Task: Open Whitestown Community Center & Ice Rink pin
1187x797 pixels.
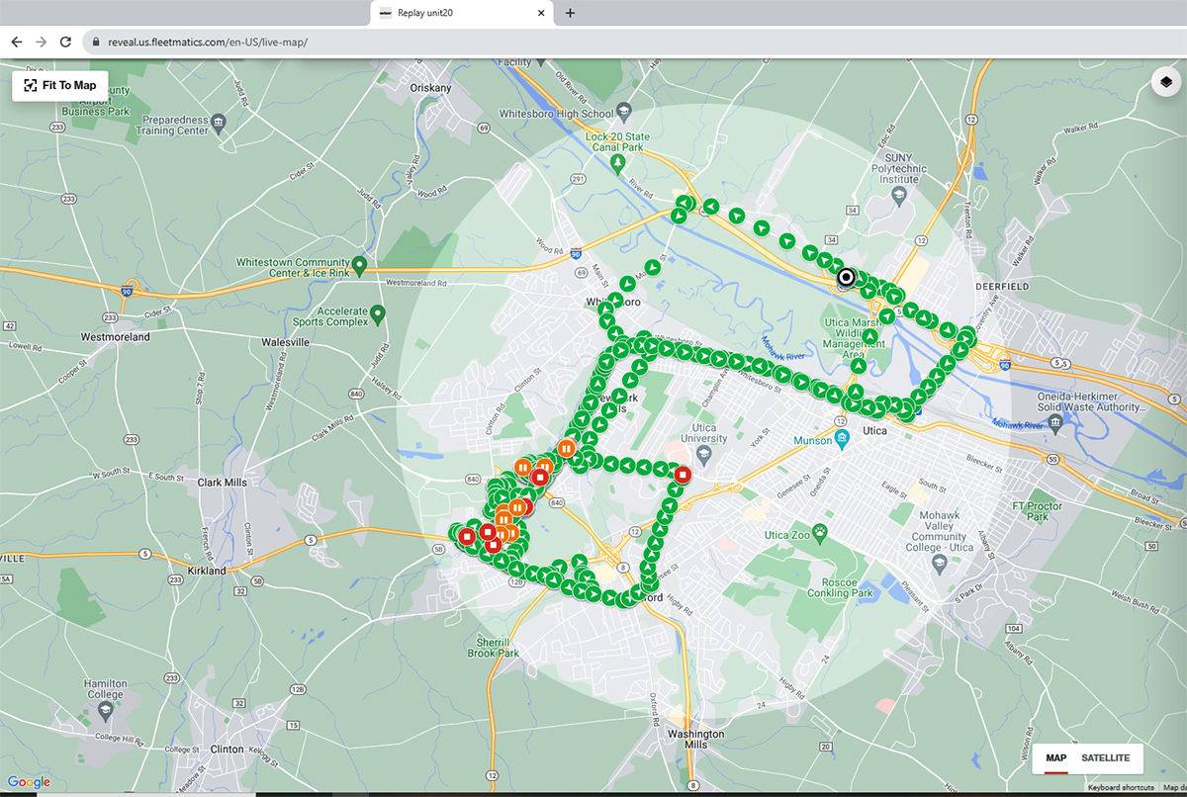Action: point(360,266)
